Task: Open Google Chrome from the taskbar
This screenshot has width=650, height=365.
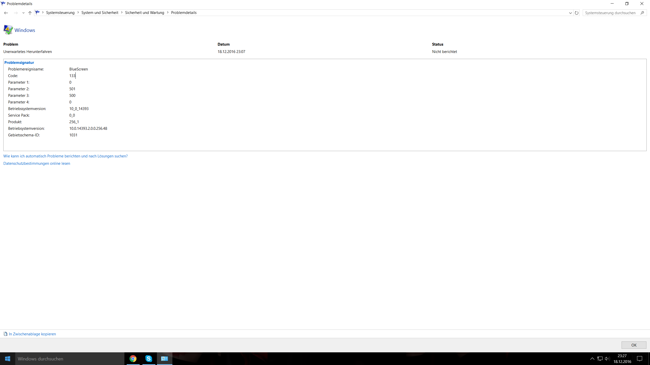Action: 133,359
